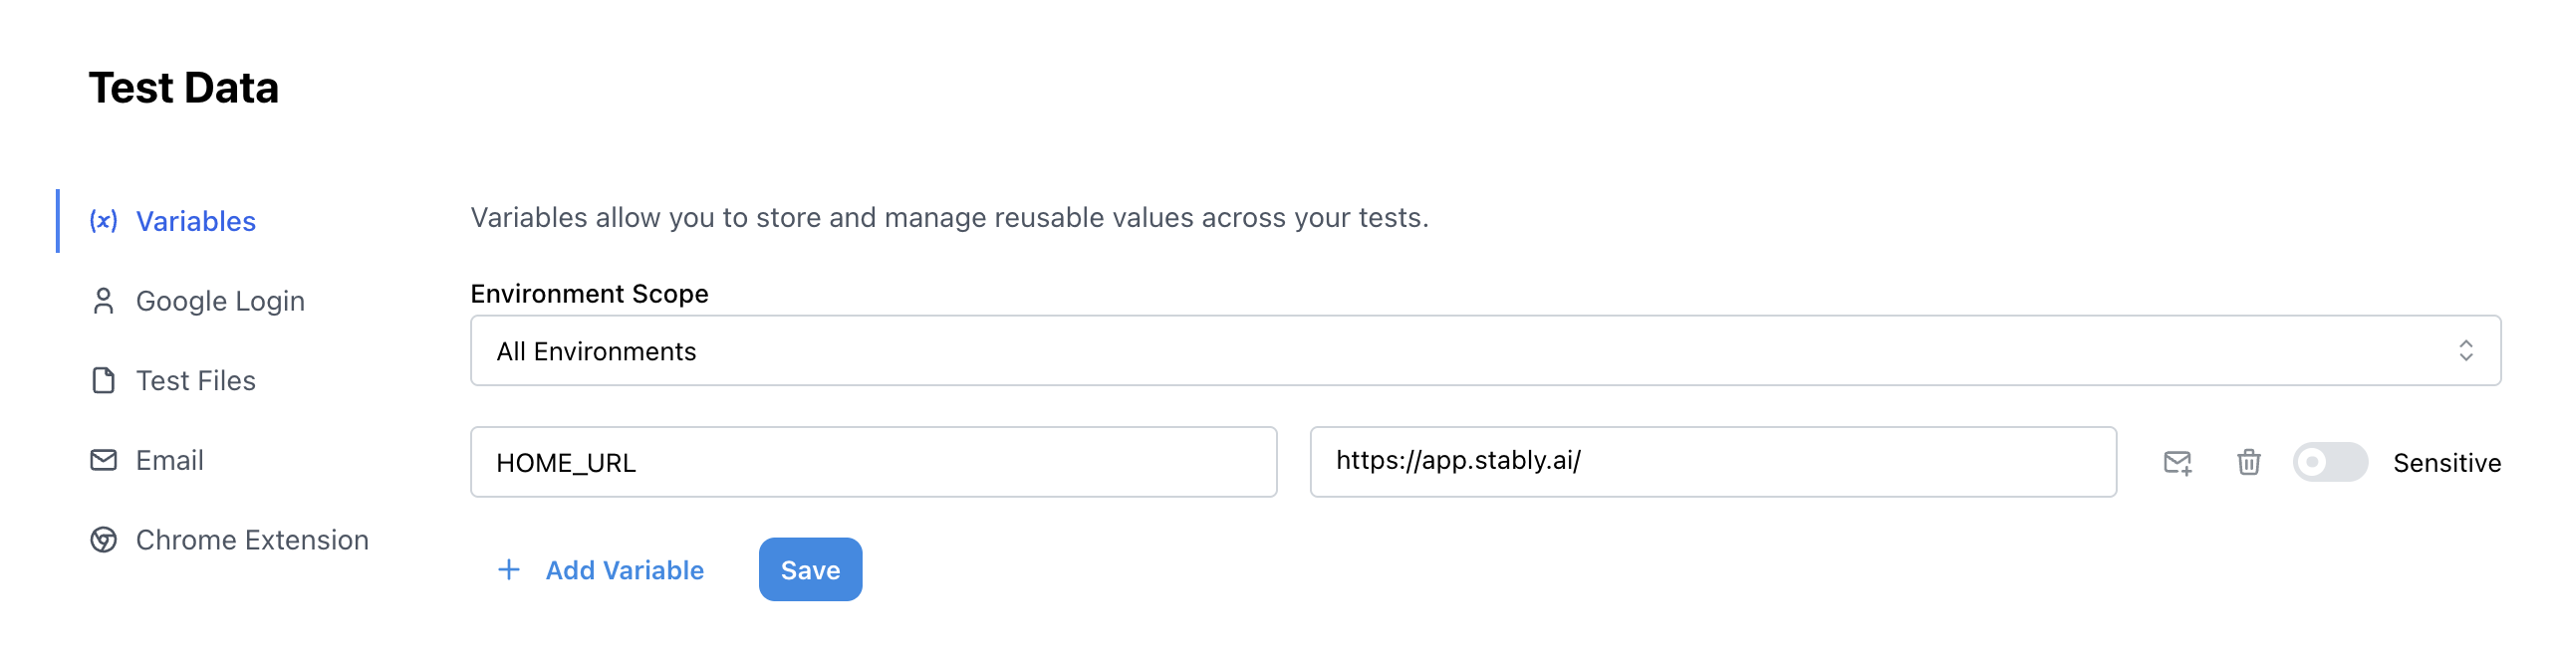
Task: Delete the HOME_URL variable with trash icon
Action: [2248, 463]
